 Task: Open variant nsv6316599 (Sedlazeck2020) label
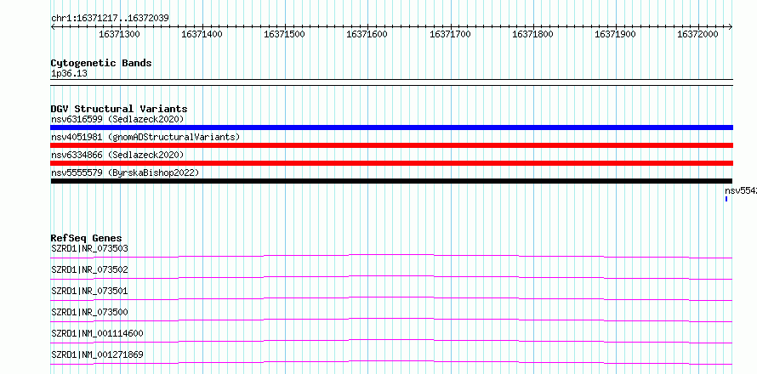tap(117, 119)
